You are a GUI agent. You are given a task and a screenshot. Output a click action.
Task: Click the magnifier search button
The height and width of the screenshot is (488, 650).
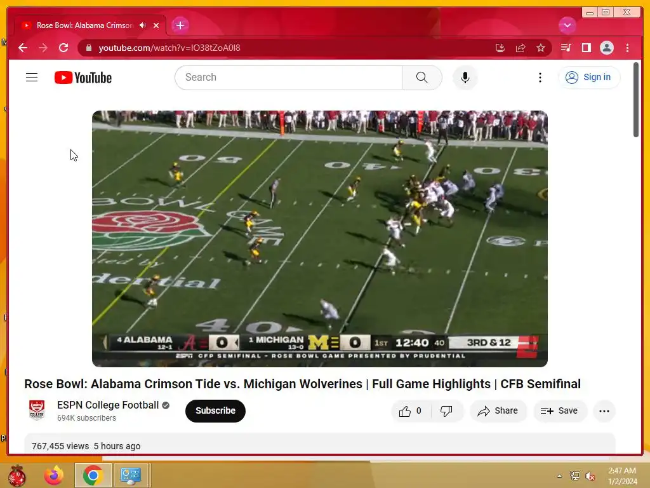[422, 77]
